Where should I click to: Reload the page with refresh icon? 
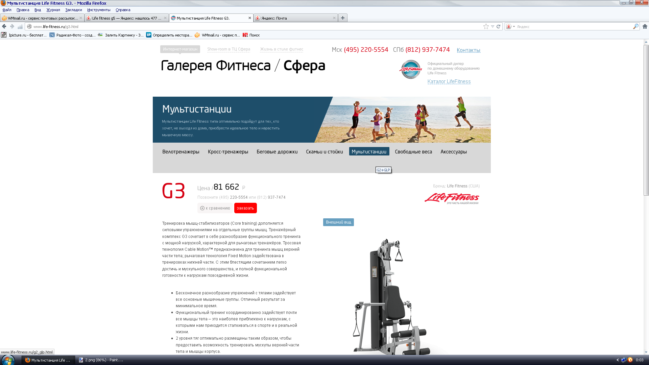pos(498,26)
